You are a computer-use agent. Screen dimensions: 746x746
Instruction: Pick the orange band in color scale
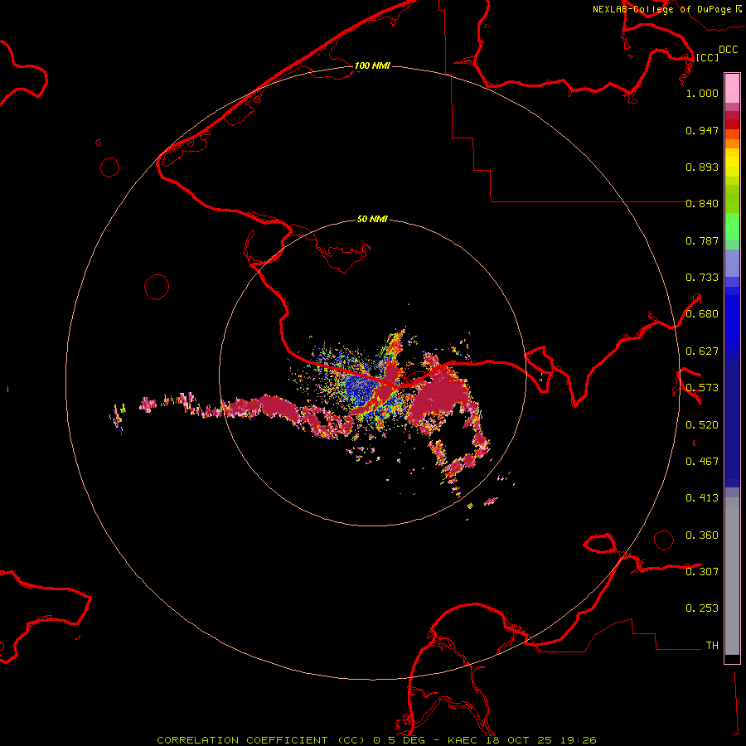point(732,143)
